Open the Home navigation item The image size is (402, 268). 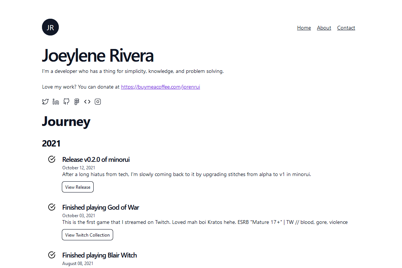[304, 28]
